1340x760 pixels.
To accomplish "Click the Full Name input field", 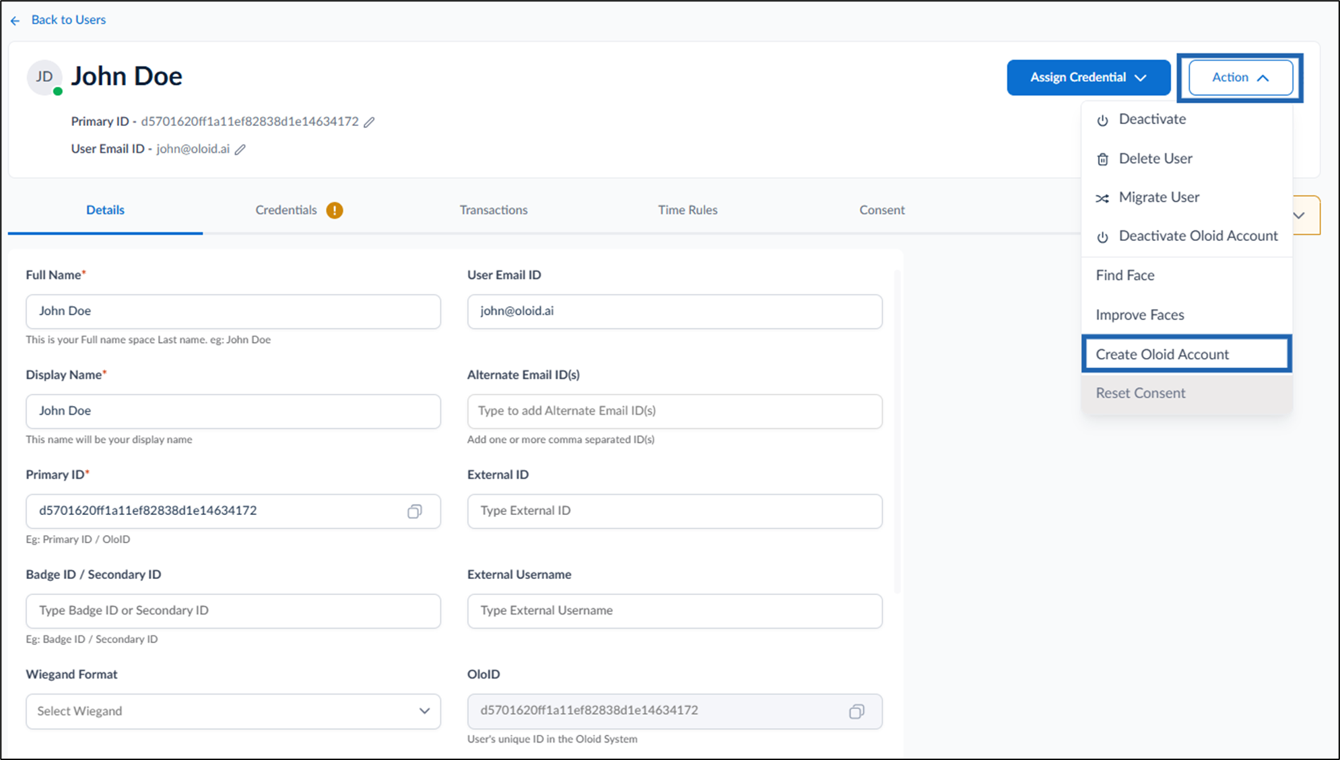I will click(x=233, y=312).
